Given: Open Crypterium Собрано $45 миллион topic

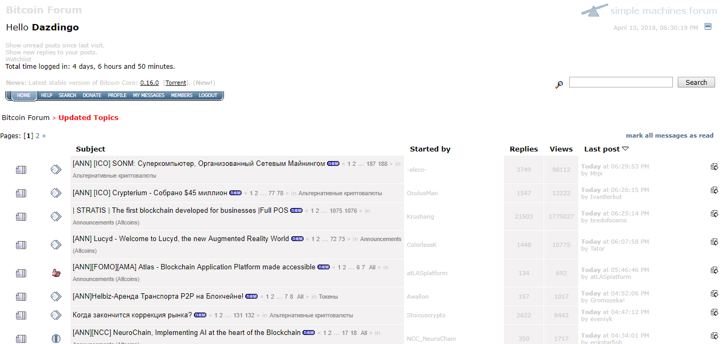Looking at the screenshot, I should pyautogui.click(x=150, y=193).
